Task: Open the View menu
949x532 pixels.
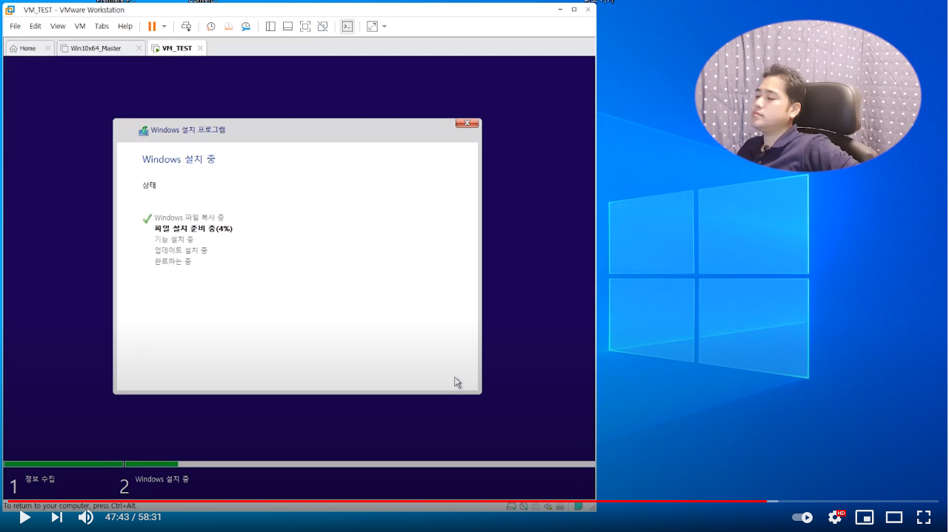Action: click(x=58, y=26)
